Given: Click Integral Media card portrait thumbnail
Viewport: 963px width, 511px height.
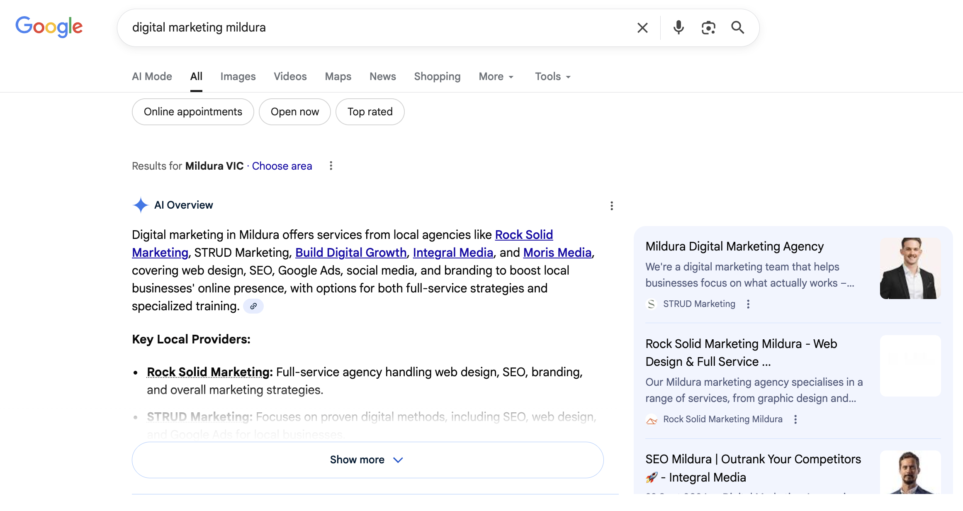Looking at the screenshot, I should (910, 472).
